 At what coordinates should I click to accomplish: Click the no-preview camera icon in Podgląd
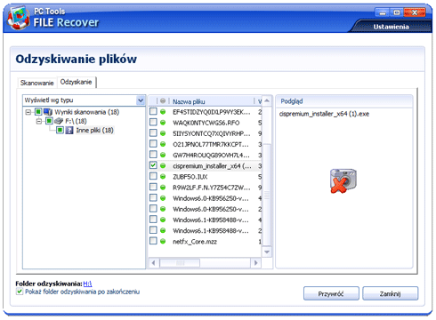pyautogui.click(x=343, y=180)
